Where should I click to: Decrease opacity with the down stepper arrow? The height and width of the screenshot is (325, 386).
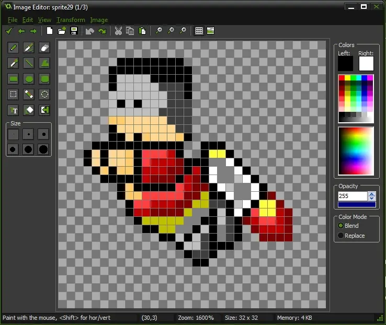pyautogui.click(x=372, y=199)
